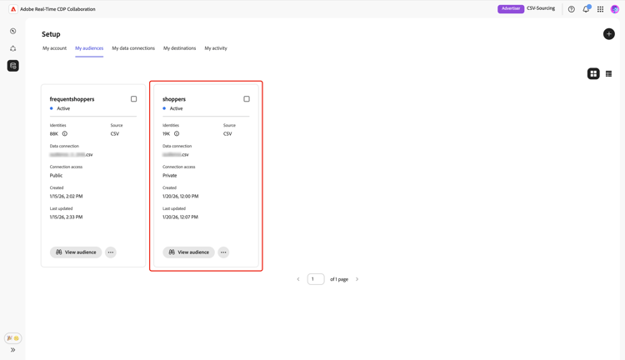Open the app switcher grid icon
The height and width of the screenshot is (360, 625).
[x=600, y=9]
